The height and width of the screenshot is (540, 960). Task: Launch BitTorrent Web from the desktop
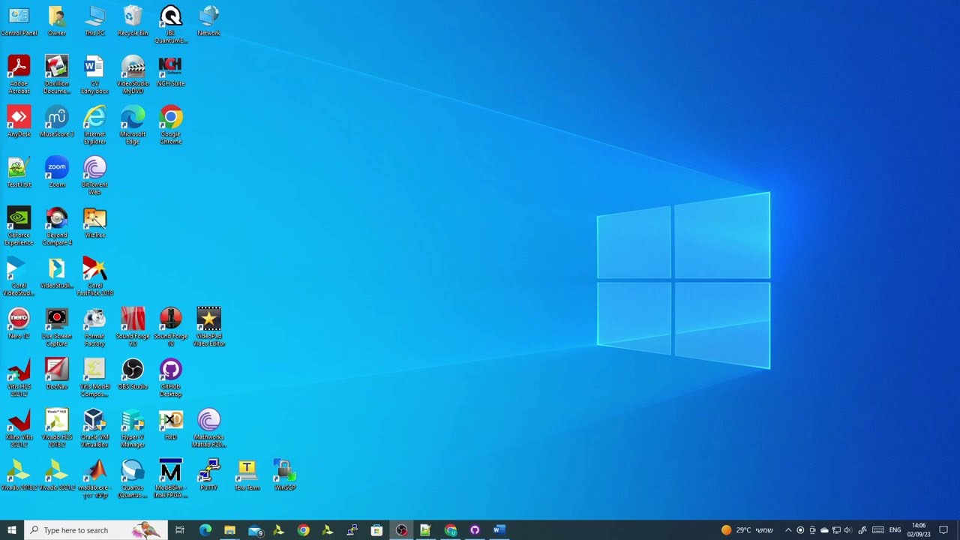[94, 175]
